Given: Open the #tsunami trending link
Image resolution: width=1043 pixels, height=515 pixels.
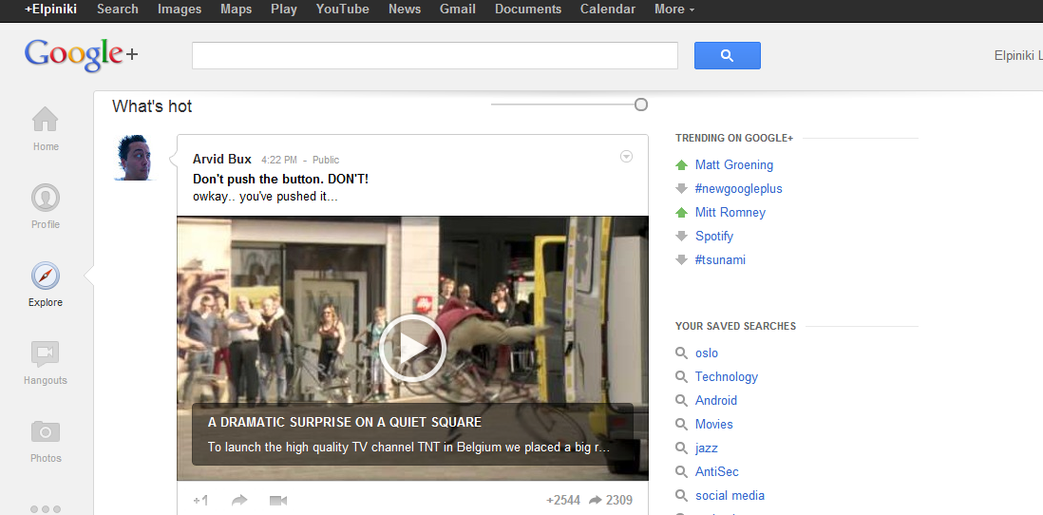Looking at the screenshot, I should tap(720, 260).
